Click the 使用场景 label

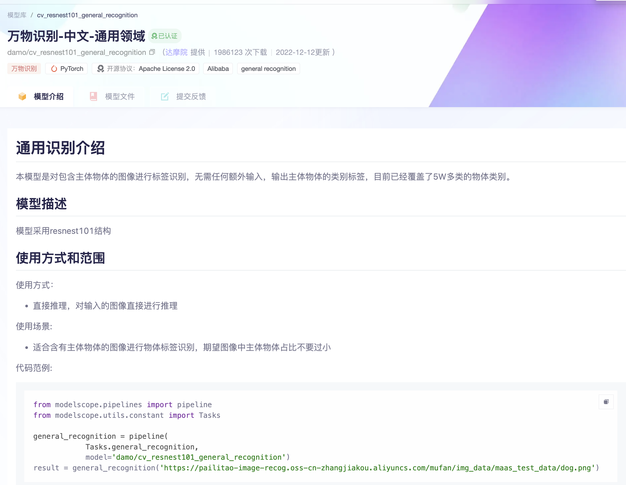tap(34, 326)
